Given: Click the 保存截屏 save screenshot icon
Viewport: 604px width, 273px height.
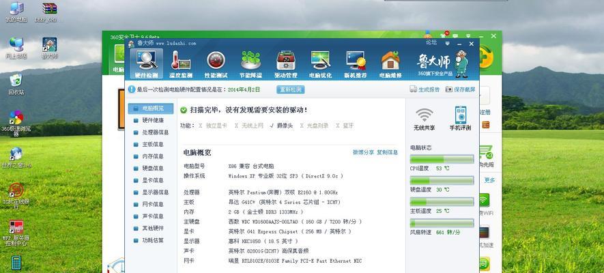Looking at the screenshot, I should (449, 89).
